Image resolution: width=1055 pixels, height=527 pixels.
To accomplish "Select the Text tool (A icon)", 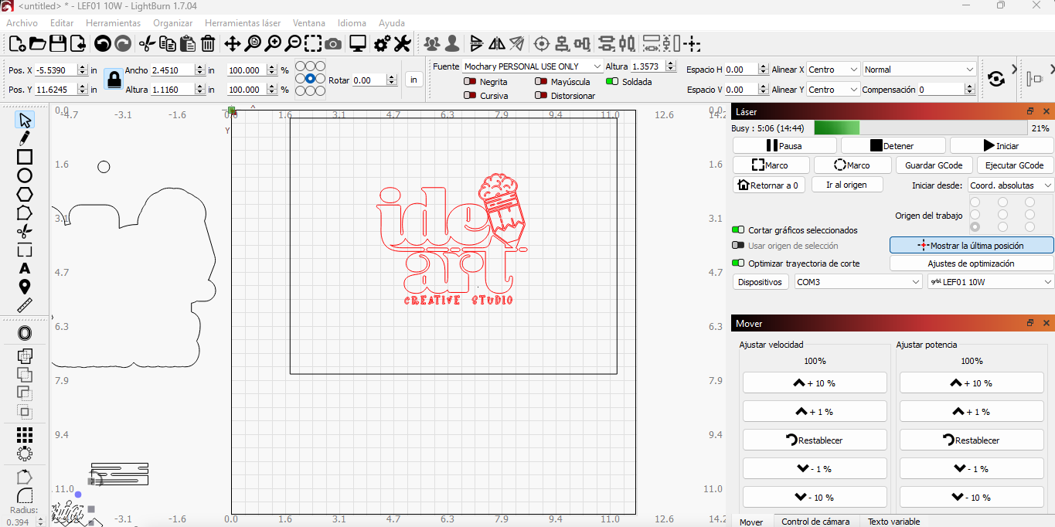I will [25, 268].
